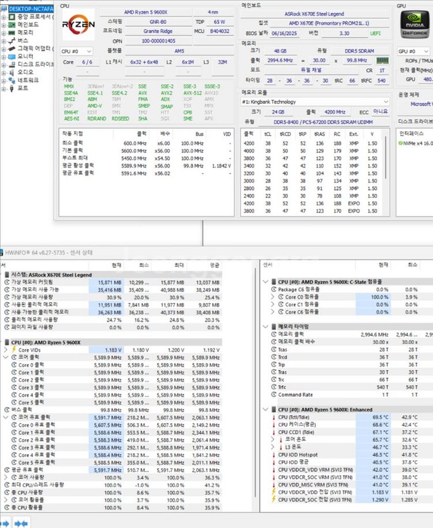Collapse the Ryzen 5 9600X Enhanced section

[x=266, y=410]
